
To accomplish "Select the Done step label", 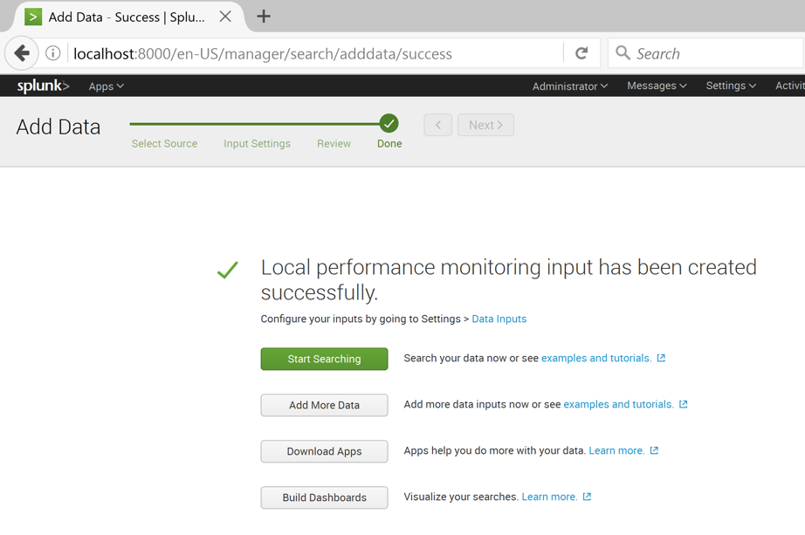I will (x=389, y=144).
